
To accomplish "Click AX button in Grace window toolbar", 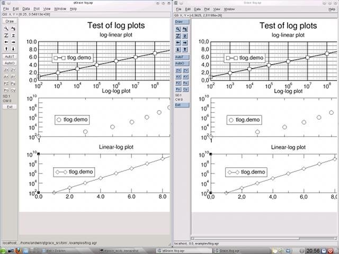I will pos(178,77).
